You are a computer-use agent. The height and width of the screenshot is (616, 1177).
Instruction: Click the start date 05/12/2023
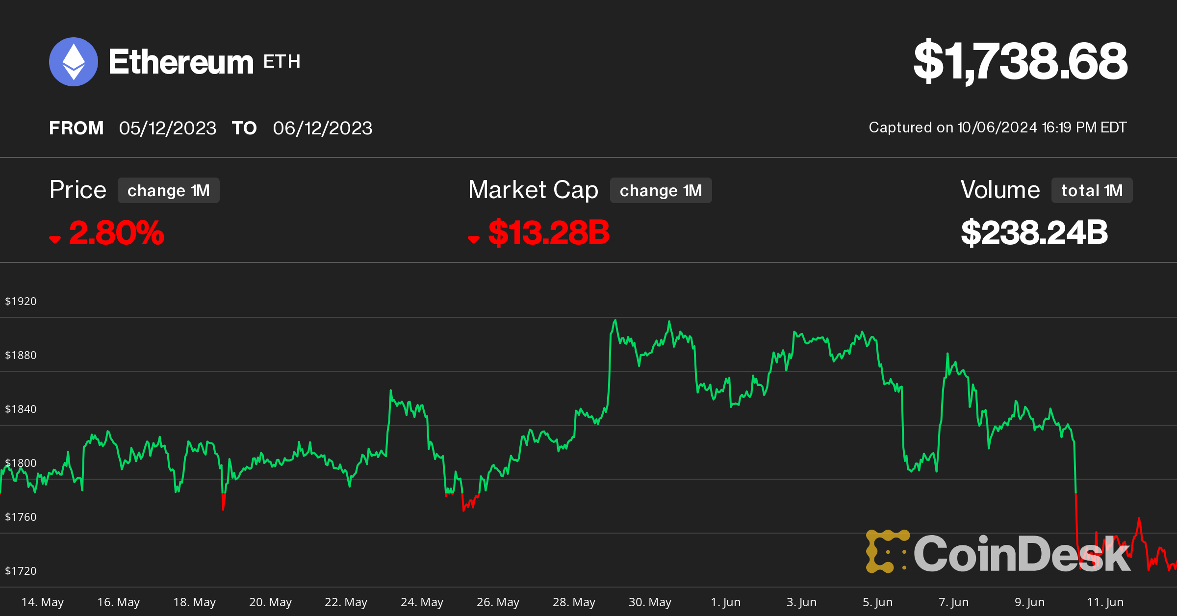pyautogui.click(x=168, y=128)
